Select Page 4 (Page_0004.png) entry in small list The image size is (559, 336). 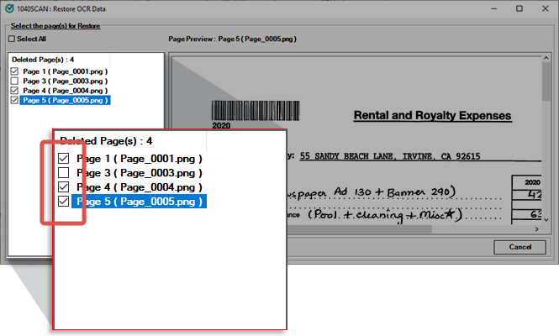pyautogui.click(x=64, y=91)
